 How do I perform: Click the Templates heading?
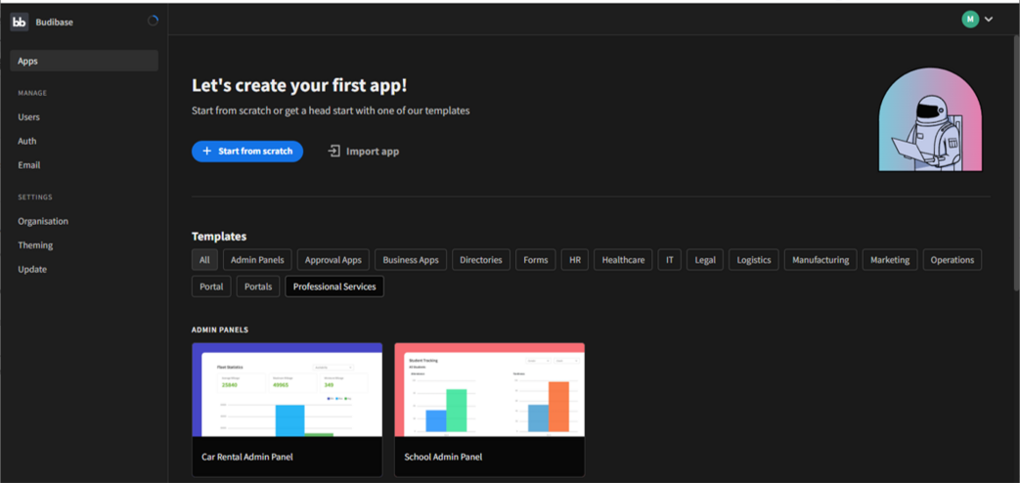[219, 237]
